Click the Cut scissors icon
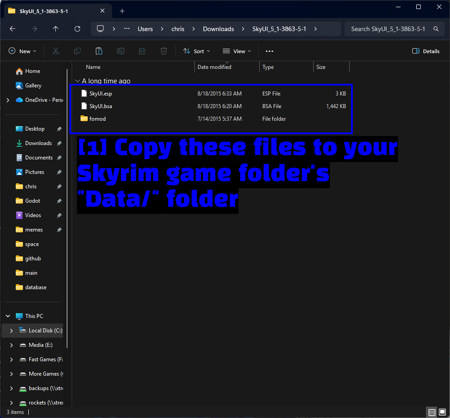This screenshot has height=418, width=450. [x=56, y=51]
